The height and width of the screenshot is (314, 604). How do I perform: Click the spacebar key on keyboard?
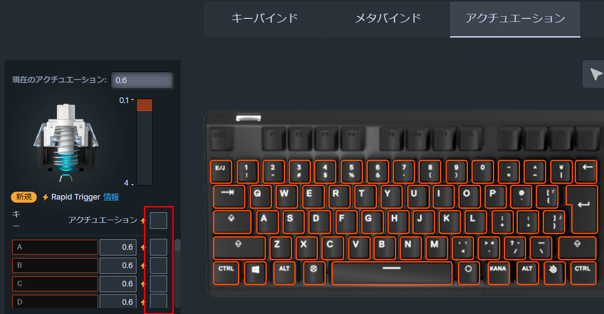392,273
